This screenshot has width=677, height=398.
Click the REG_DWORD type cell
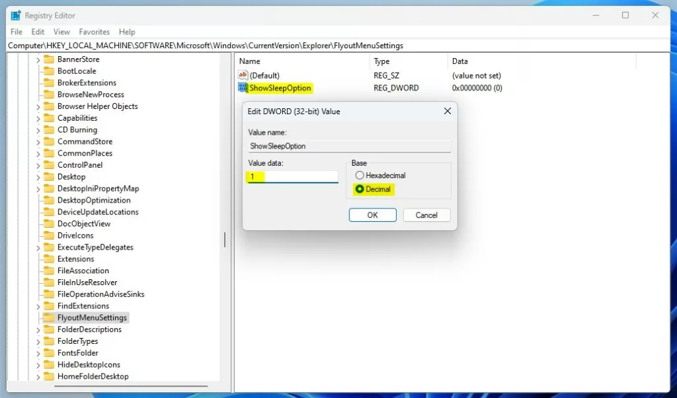396,88
